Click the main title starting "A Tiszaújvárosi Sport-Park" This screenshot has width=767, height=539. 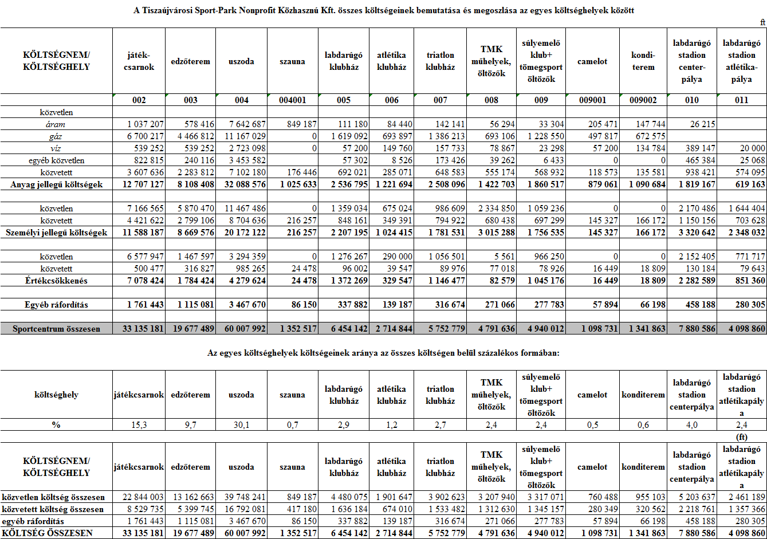click(383, 10)
